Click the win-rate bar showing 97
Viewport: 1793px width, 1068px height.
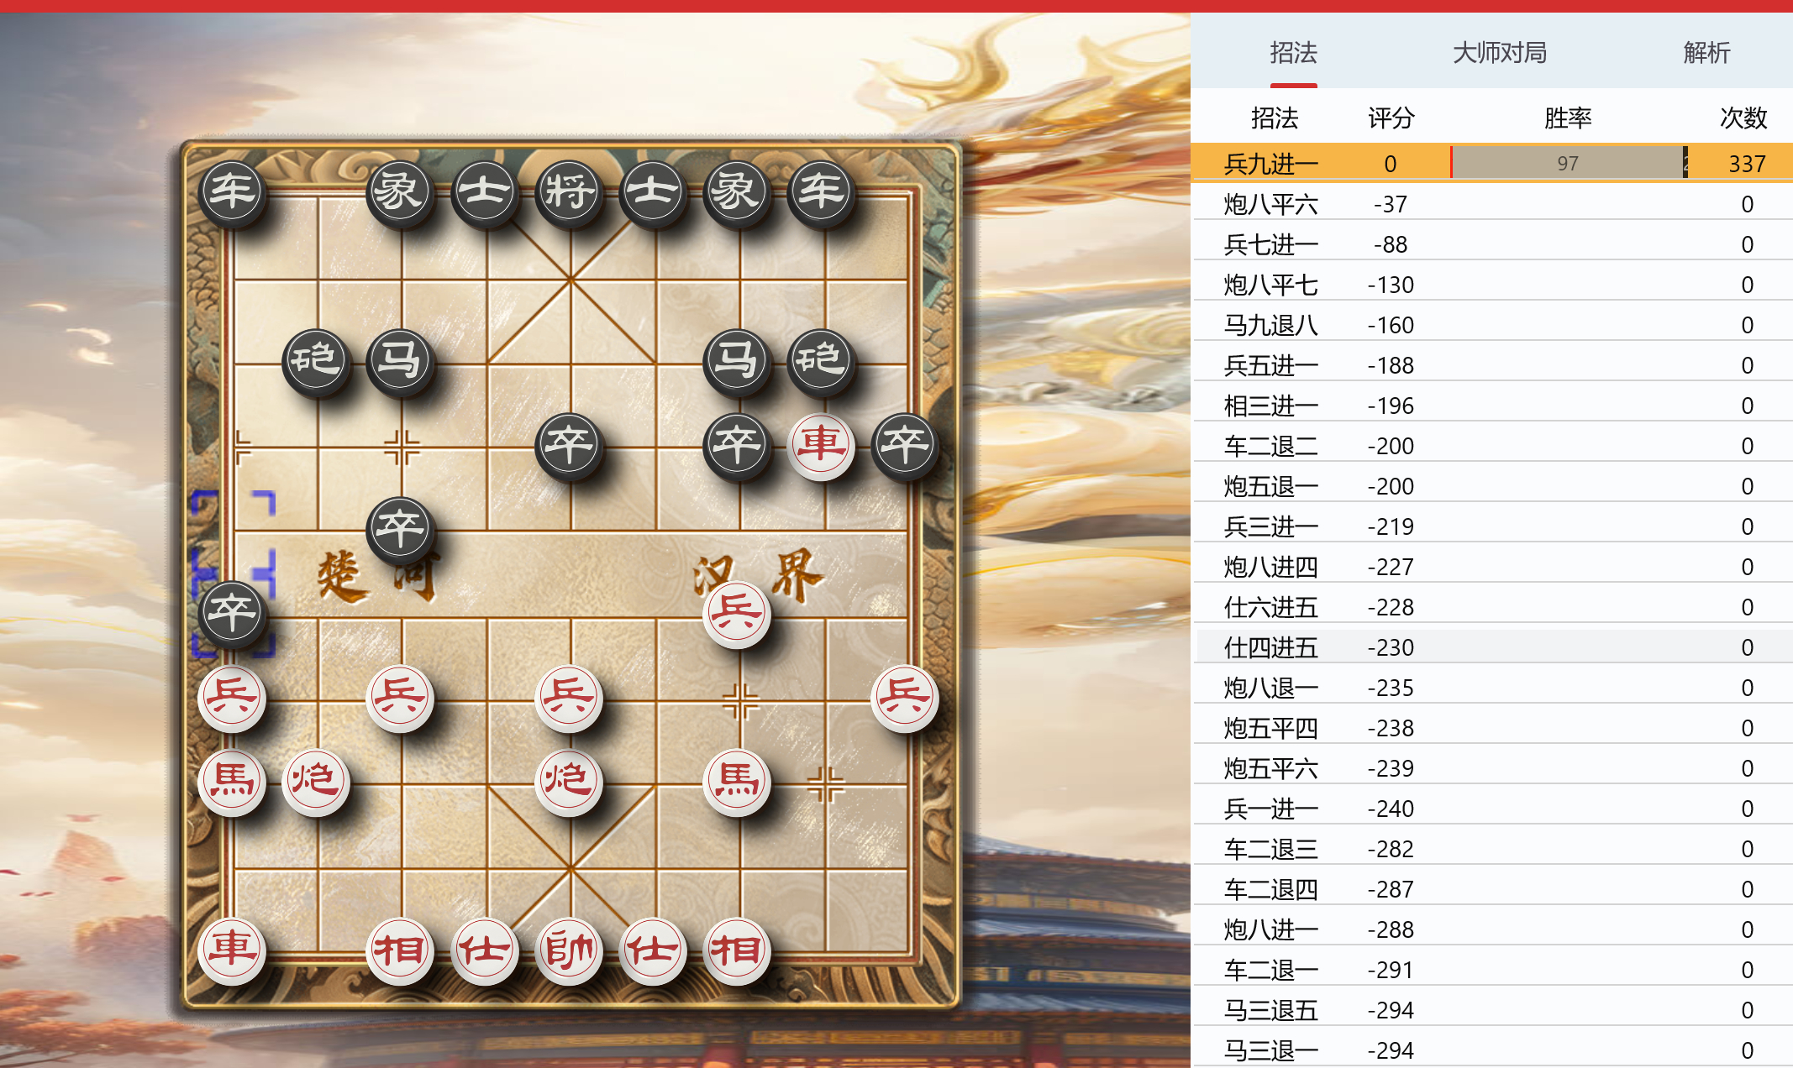pos(1569,163)
